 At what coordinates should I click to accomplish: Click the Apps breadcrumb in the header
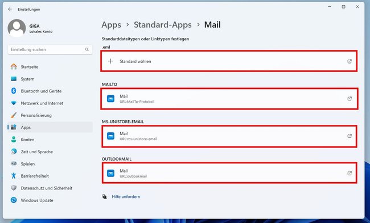click(111, 25)
